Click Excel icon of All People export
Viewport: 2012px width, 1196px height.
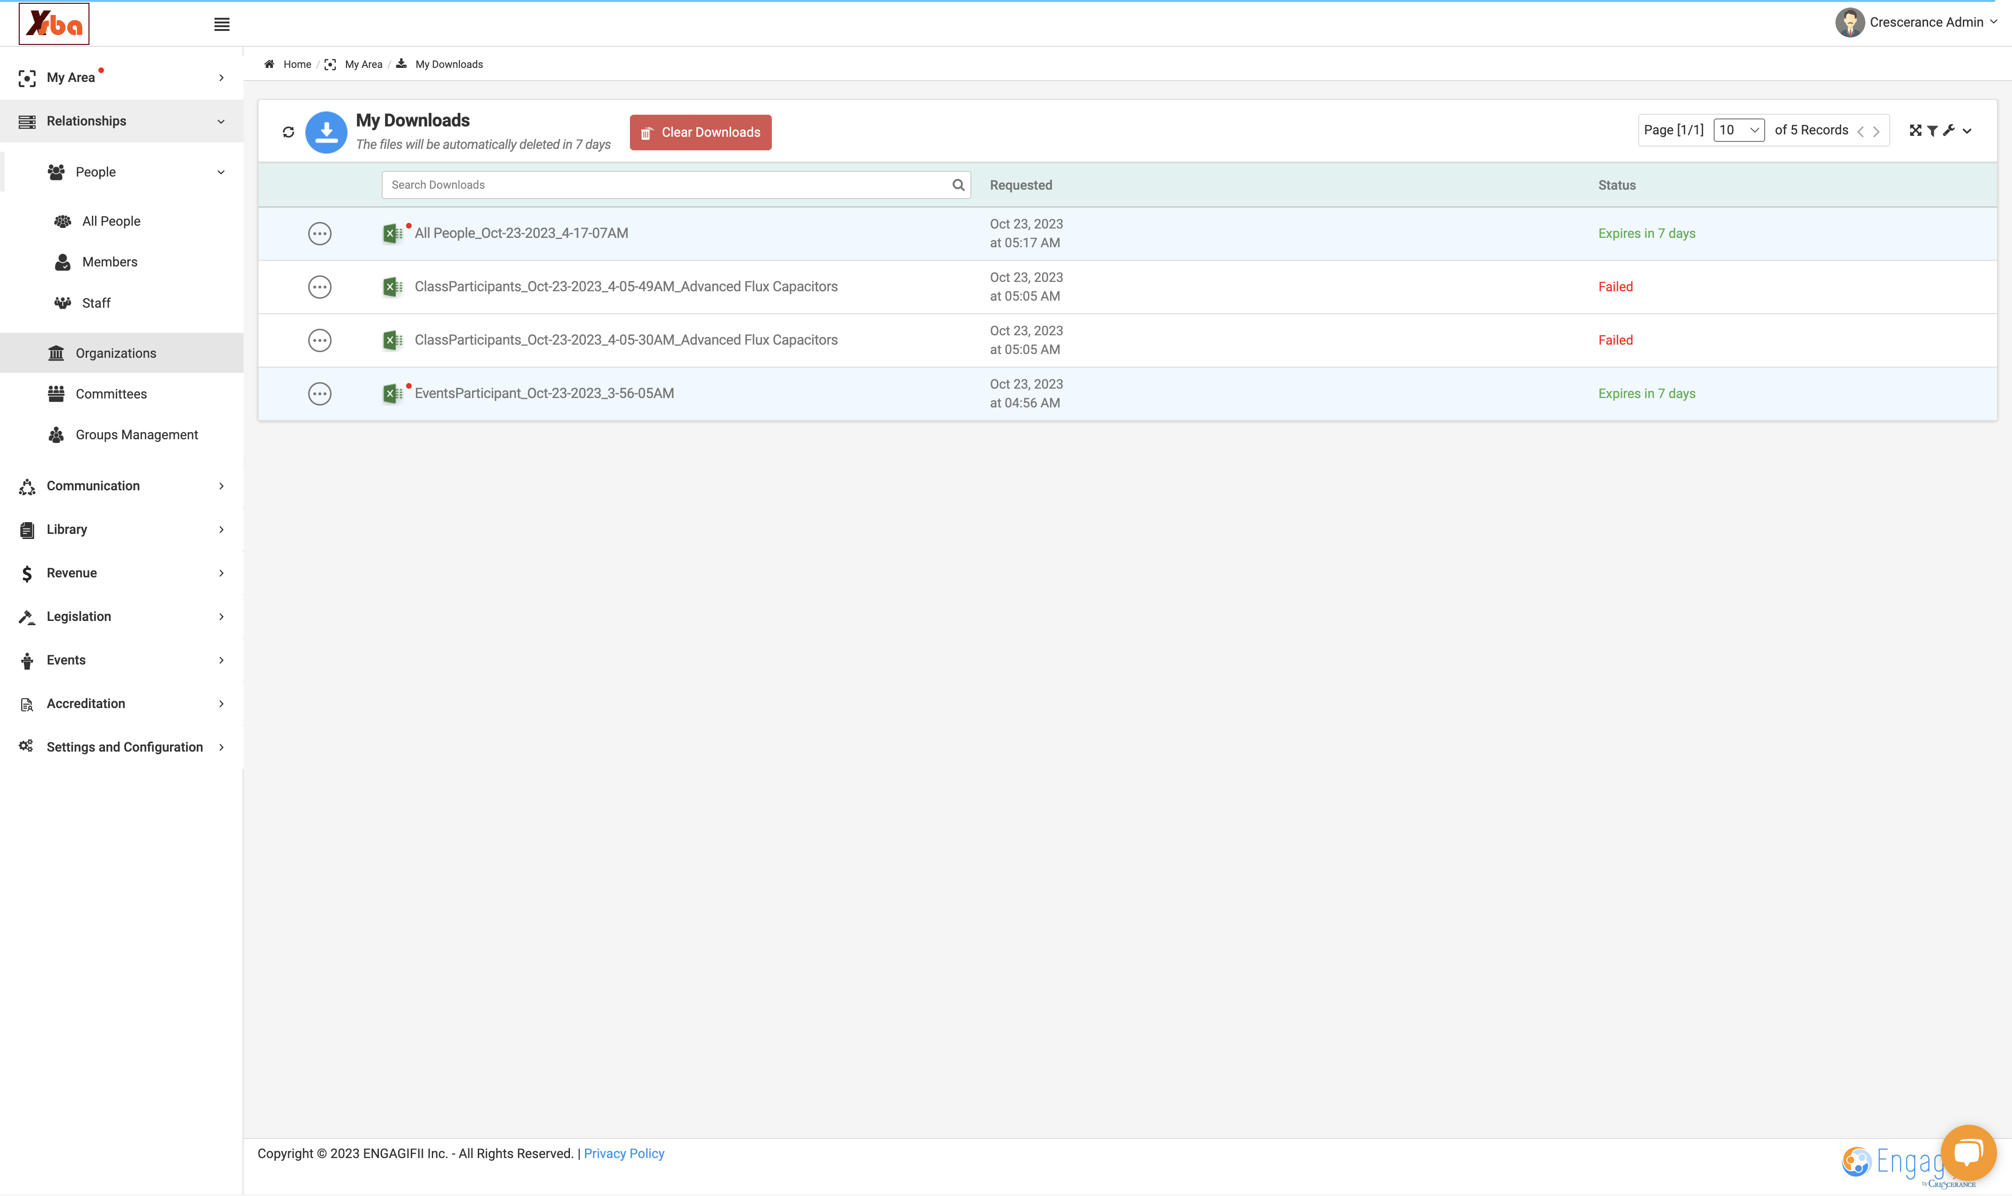(392, 234)
